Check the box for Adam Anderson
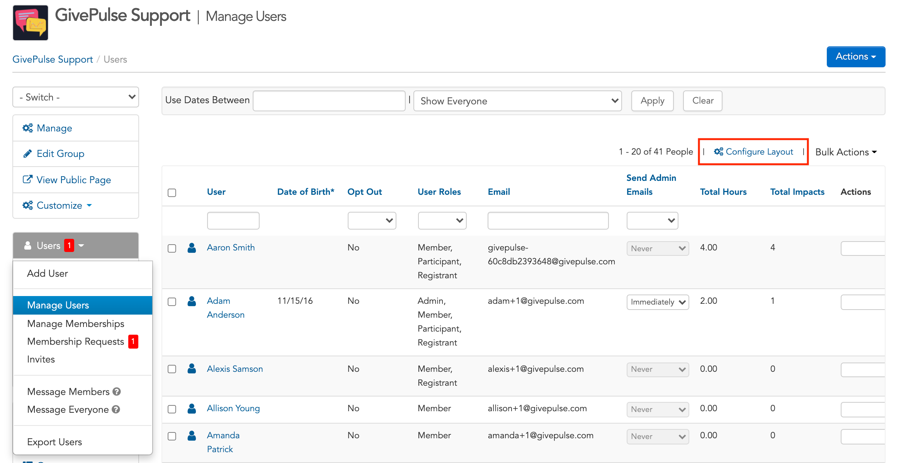 click(172, 301)
